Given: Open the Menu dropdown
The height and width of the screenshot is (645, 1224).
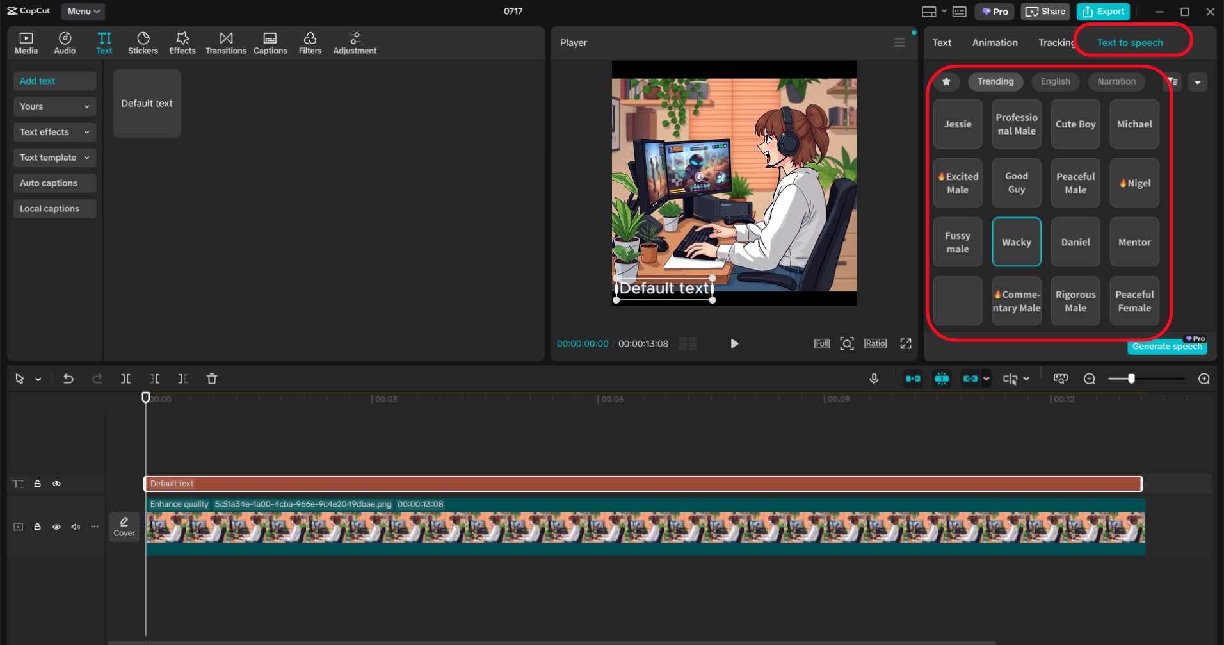Looking at the screenshot, I should (83, 12).
